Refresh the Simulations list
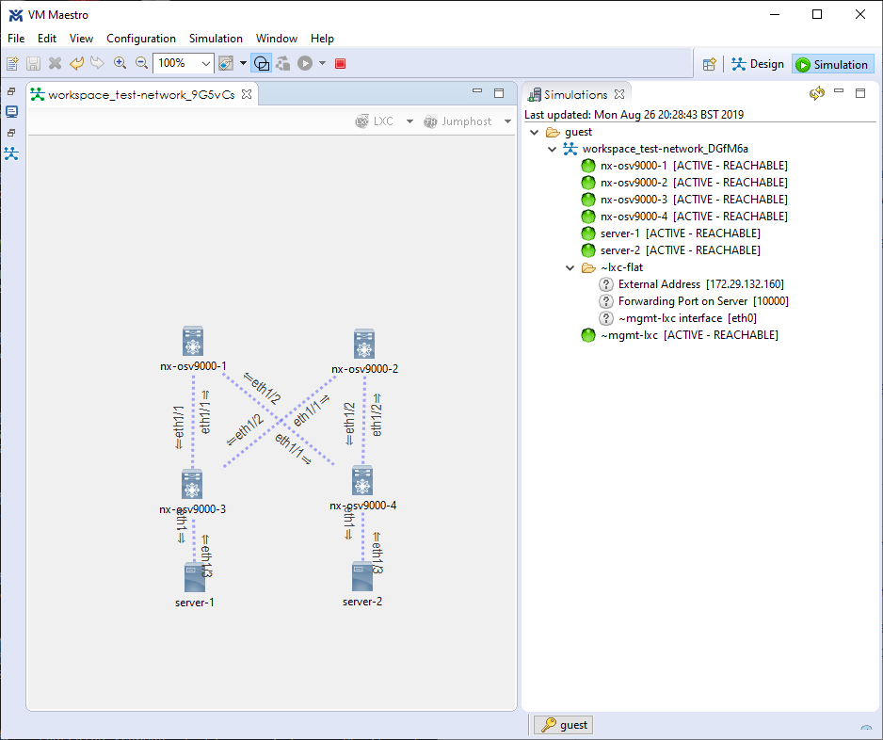This screenshot has width=883, height=740. pyautogui.click(x=817, y=93)
